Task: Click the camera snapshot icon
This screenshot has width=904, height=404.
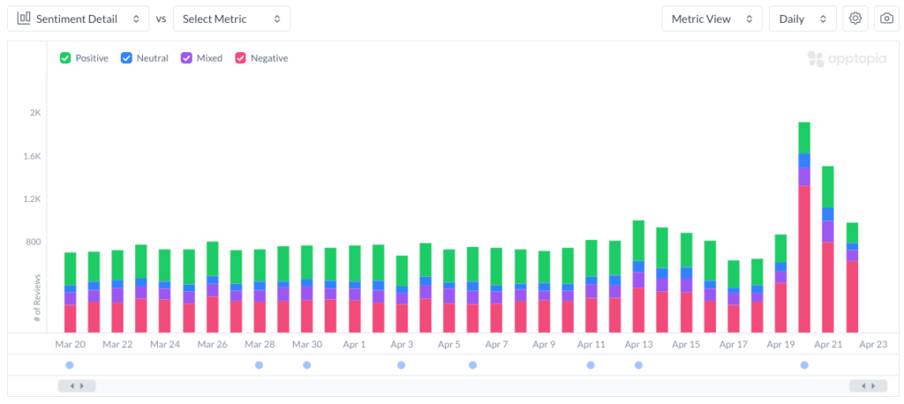Action: point(886,19)
